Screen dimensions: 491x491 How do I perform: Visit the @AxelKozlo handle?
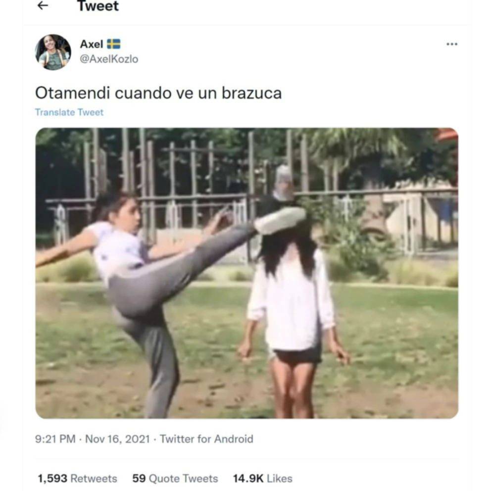[x=109, y=59]
